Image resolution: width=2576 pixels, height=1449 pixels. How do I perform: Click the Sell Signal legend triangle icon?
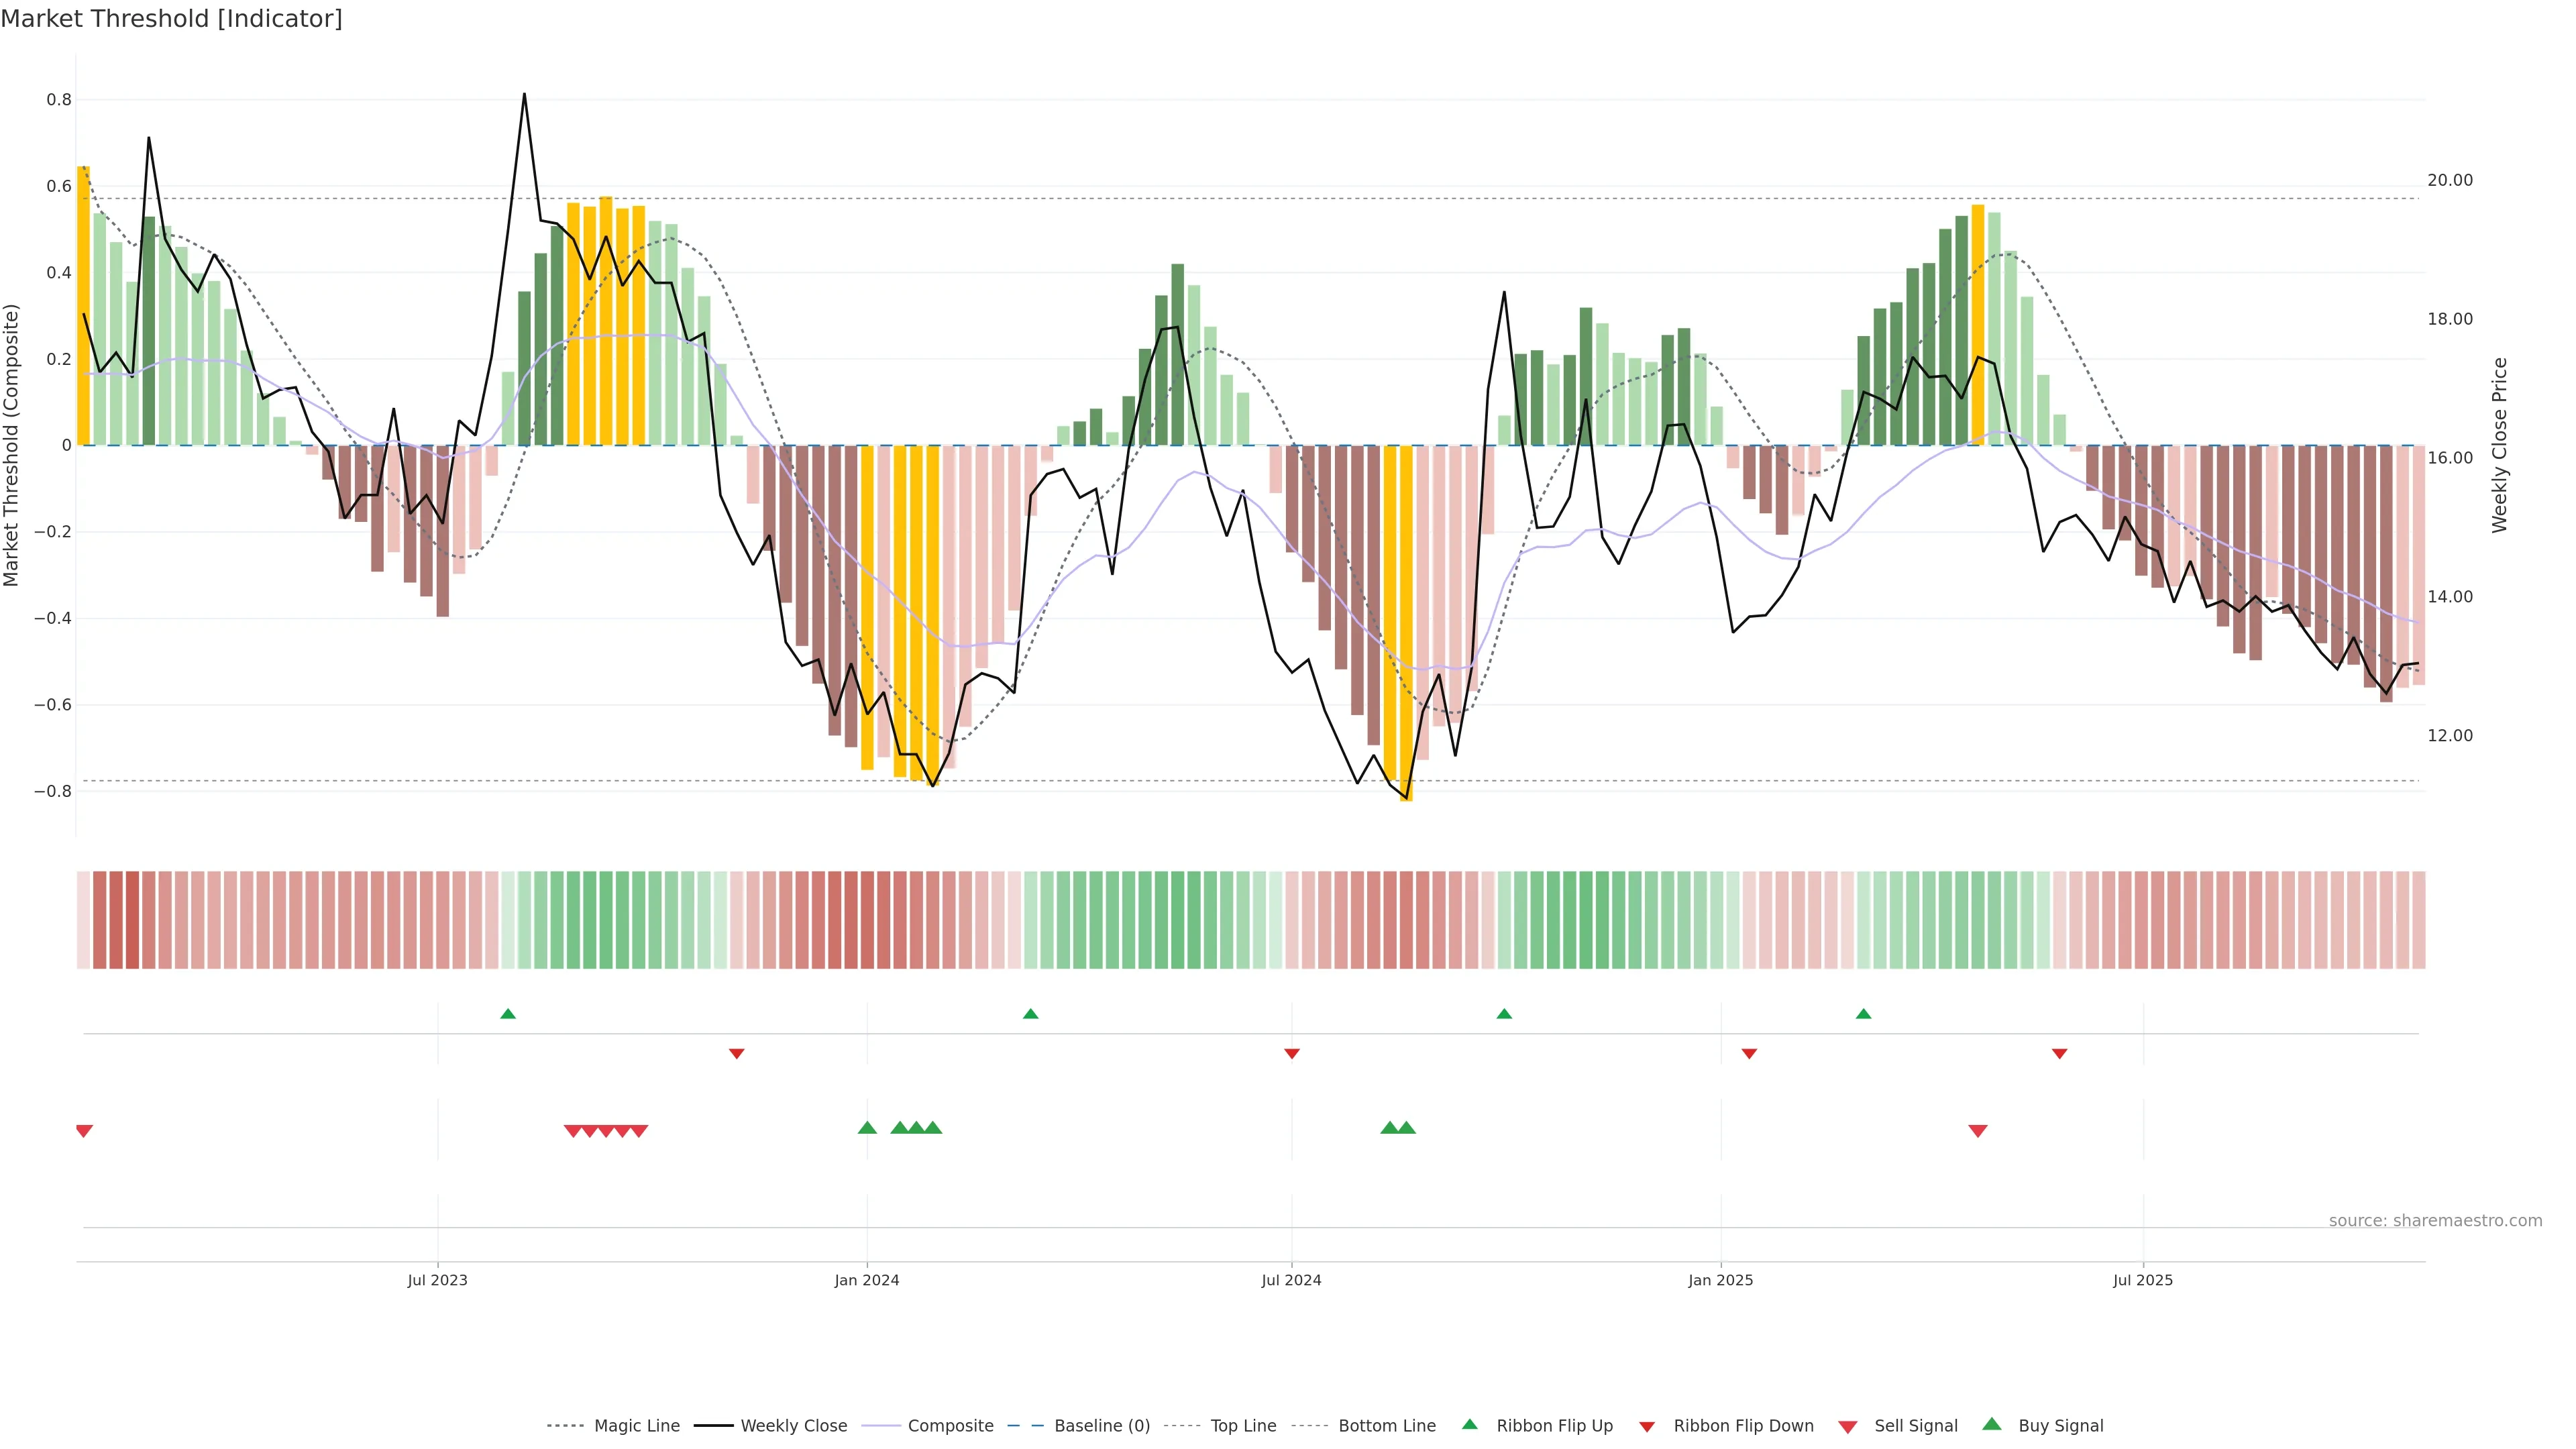click(1848, 1427)
